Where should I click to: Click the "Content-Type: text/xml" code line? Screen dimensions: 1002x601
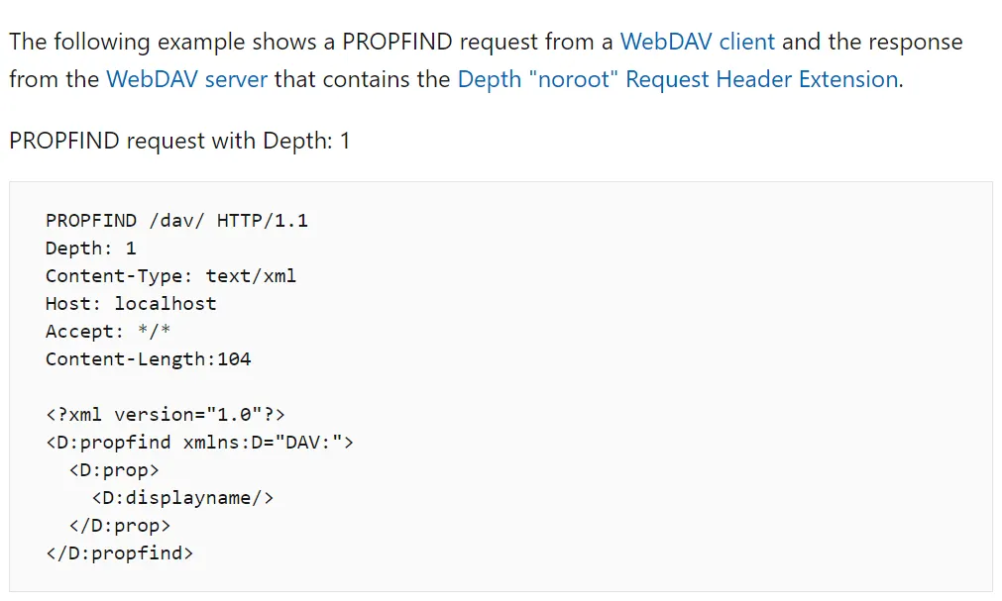coord(170,275)
